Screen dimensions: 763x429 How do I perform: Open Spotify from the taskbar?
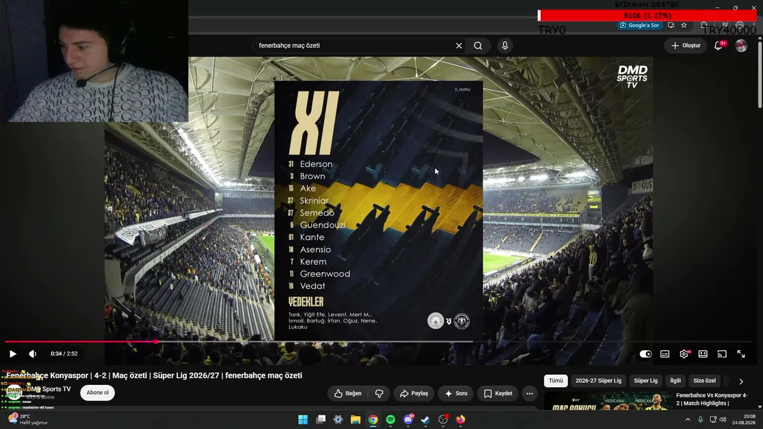click(390, 419)
